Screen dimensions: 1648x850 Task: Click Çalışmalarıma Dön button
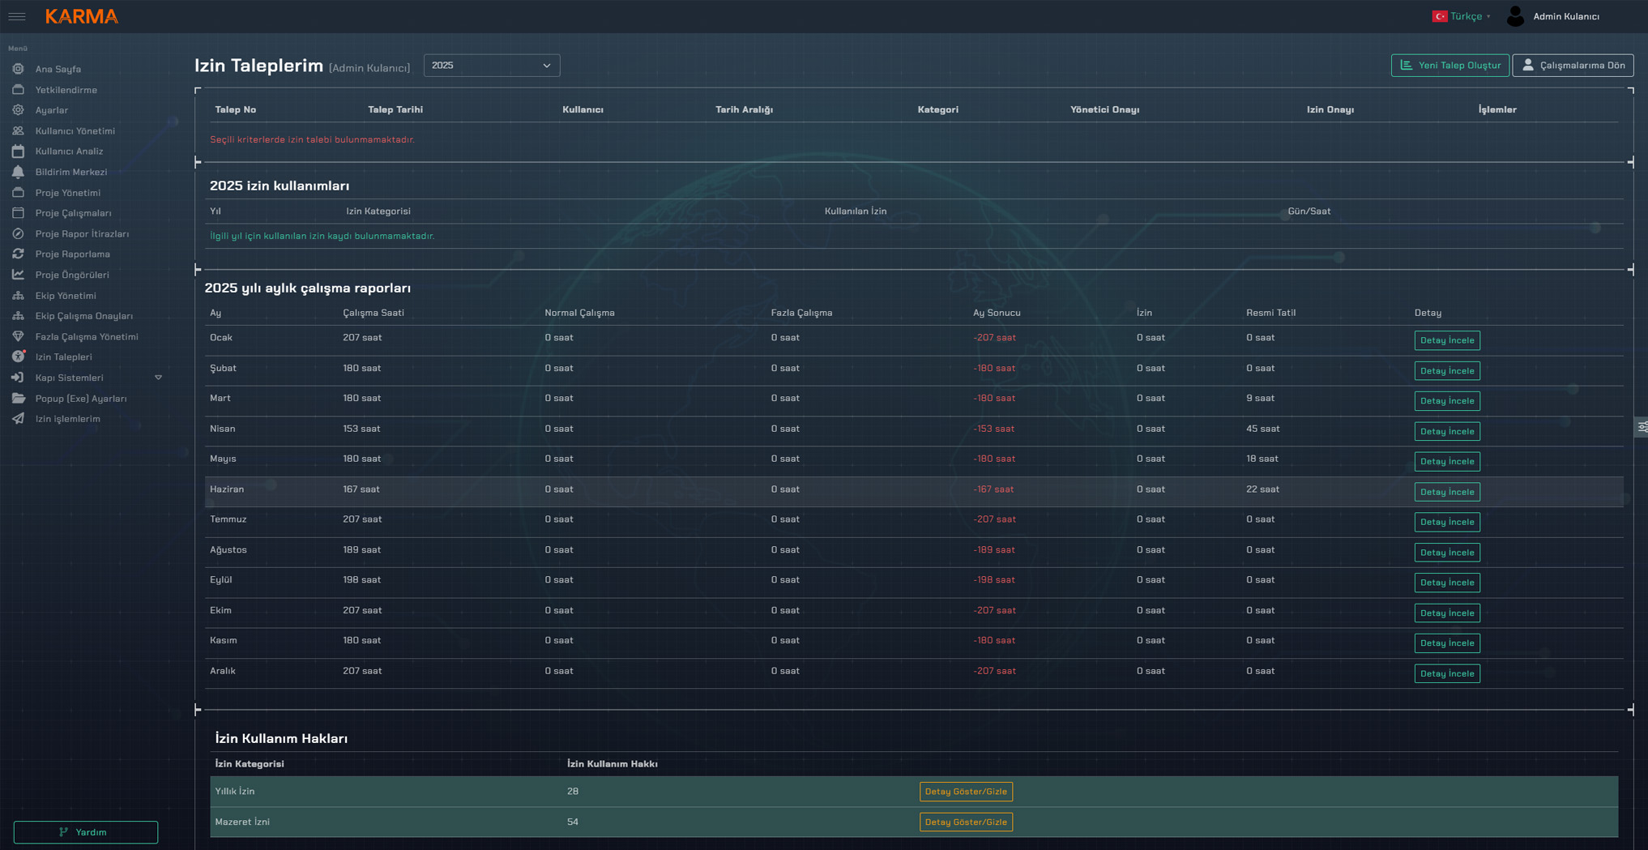point(1572,66)
